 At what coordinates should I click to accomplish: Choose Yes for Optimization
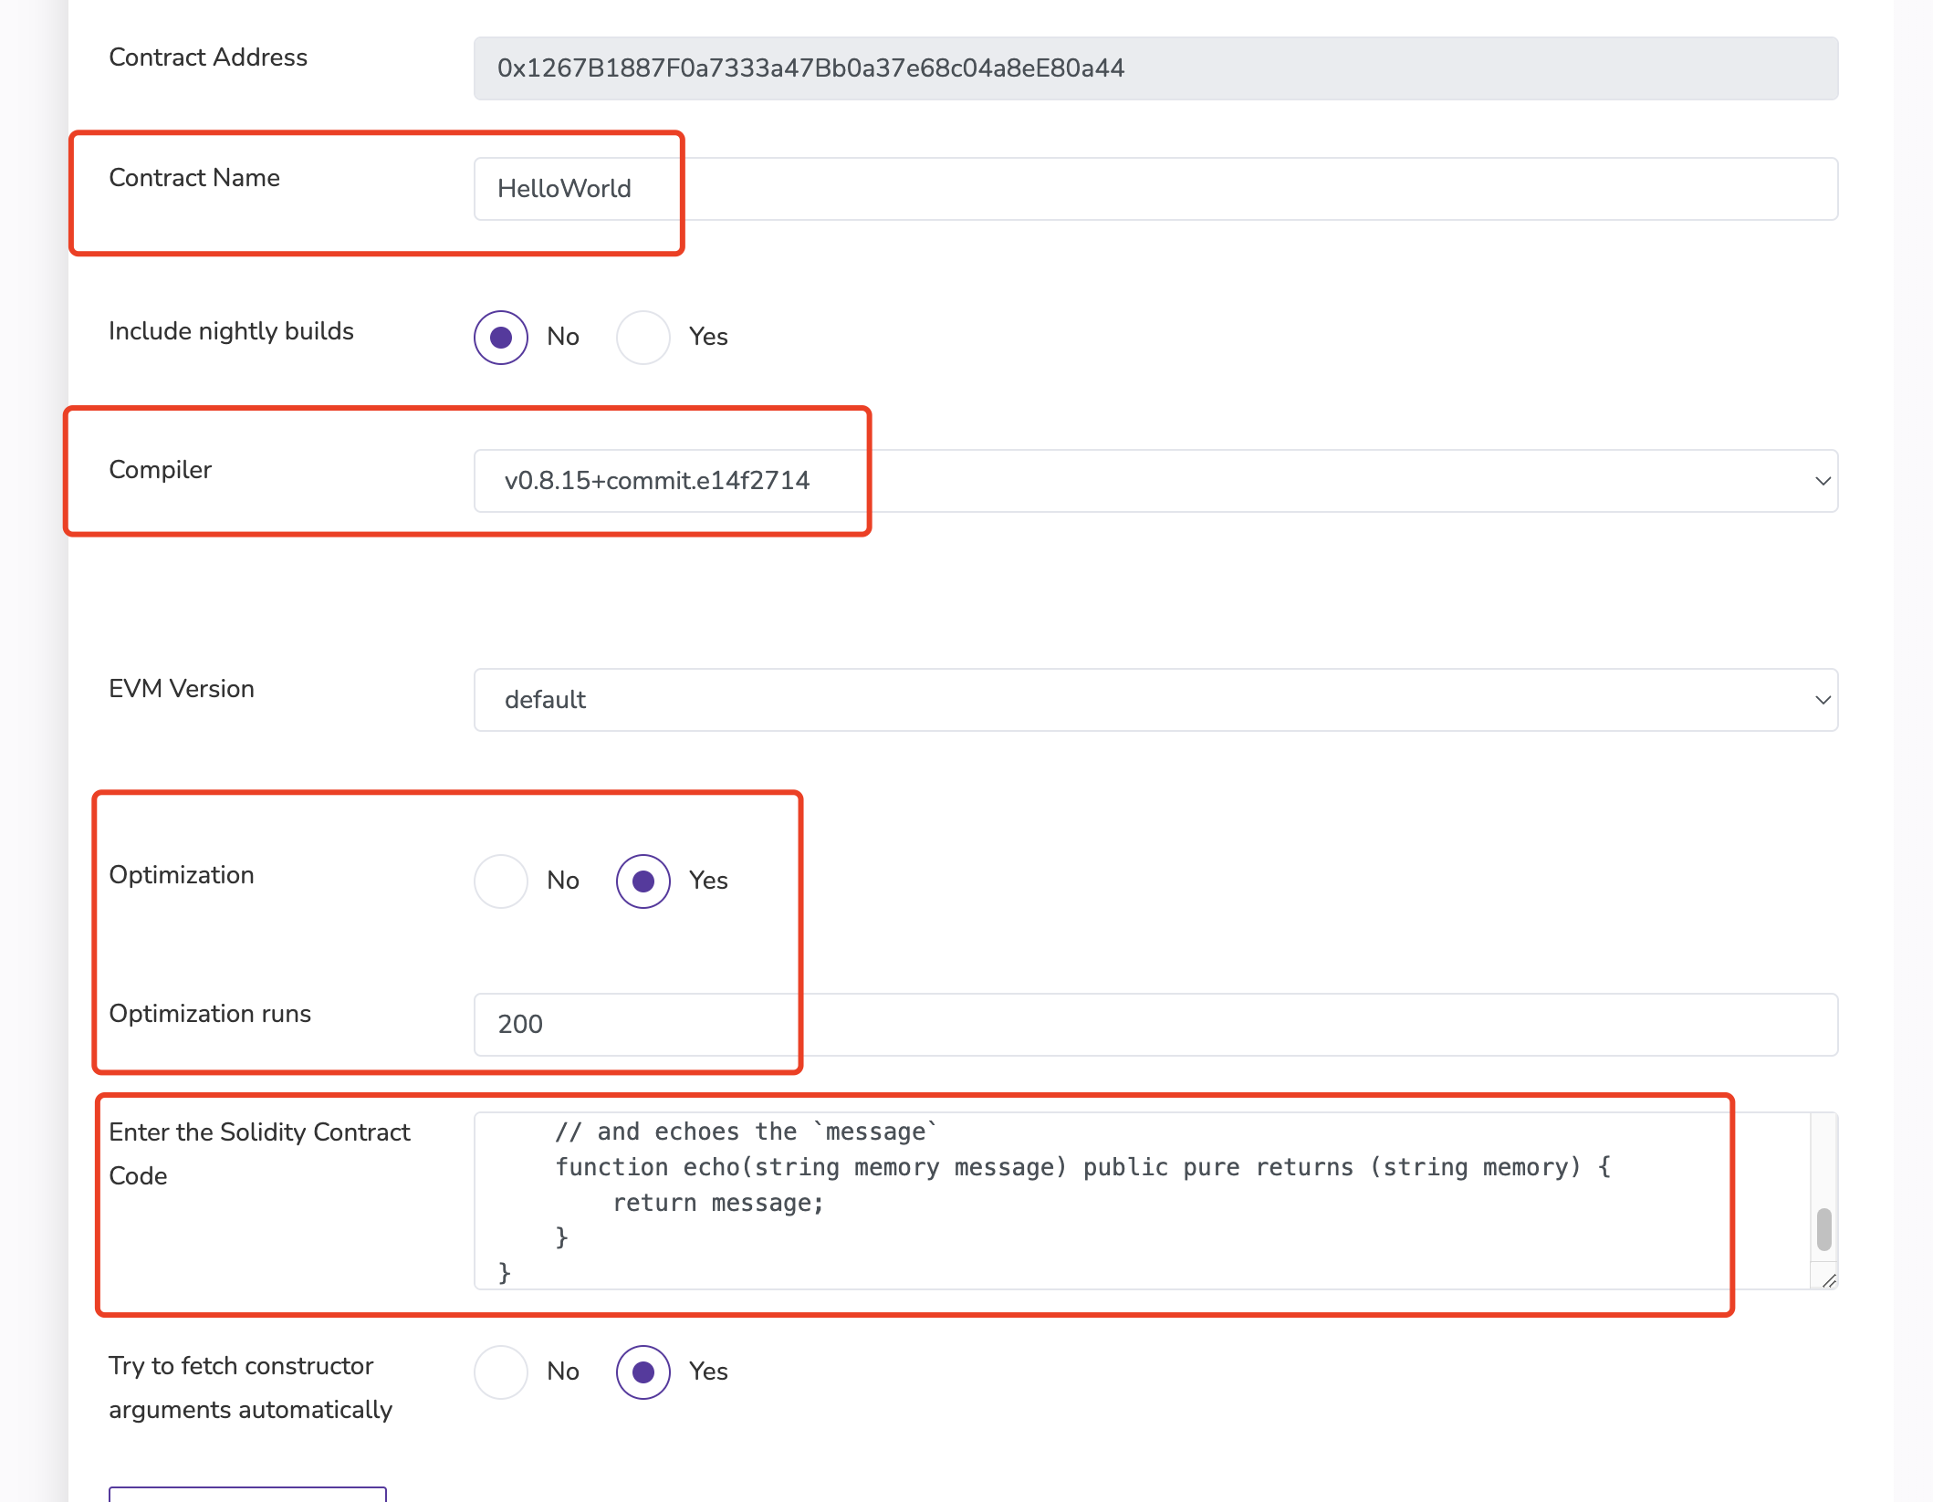coord(643,881)
